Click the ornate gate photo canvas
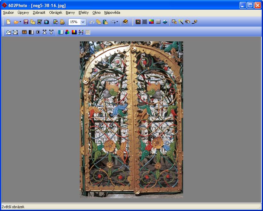Viewport: 263px width, 211px height. pyautogui.click(x=131, y=120)
